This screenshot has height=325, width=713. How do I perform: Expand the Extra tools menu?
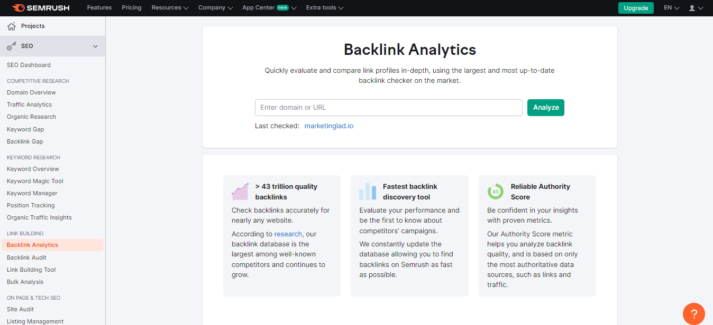pos(325,8)
